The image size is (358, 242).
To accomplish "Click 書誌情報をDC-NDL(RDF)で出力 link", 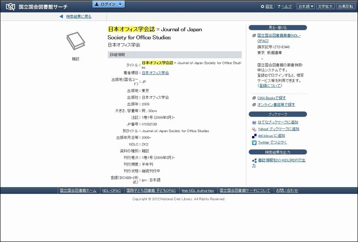I will [x=279, y=163].
